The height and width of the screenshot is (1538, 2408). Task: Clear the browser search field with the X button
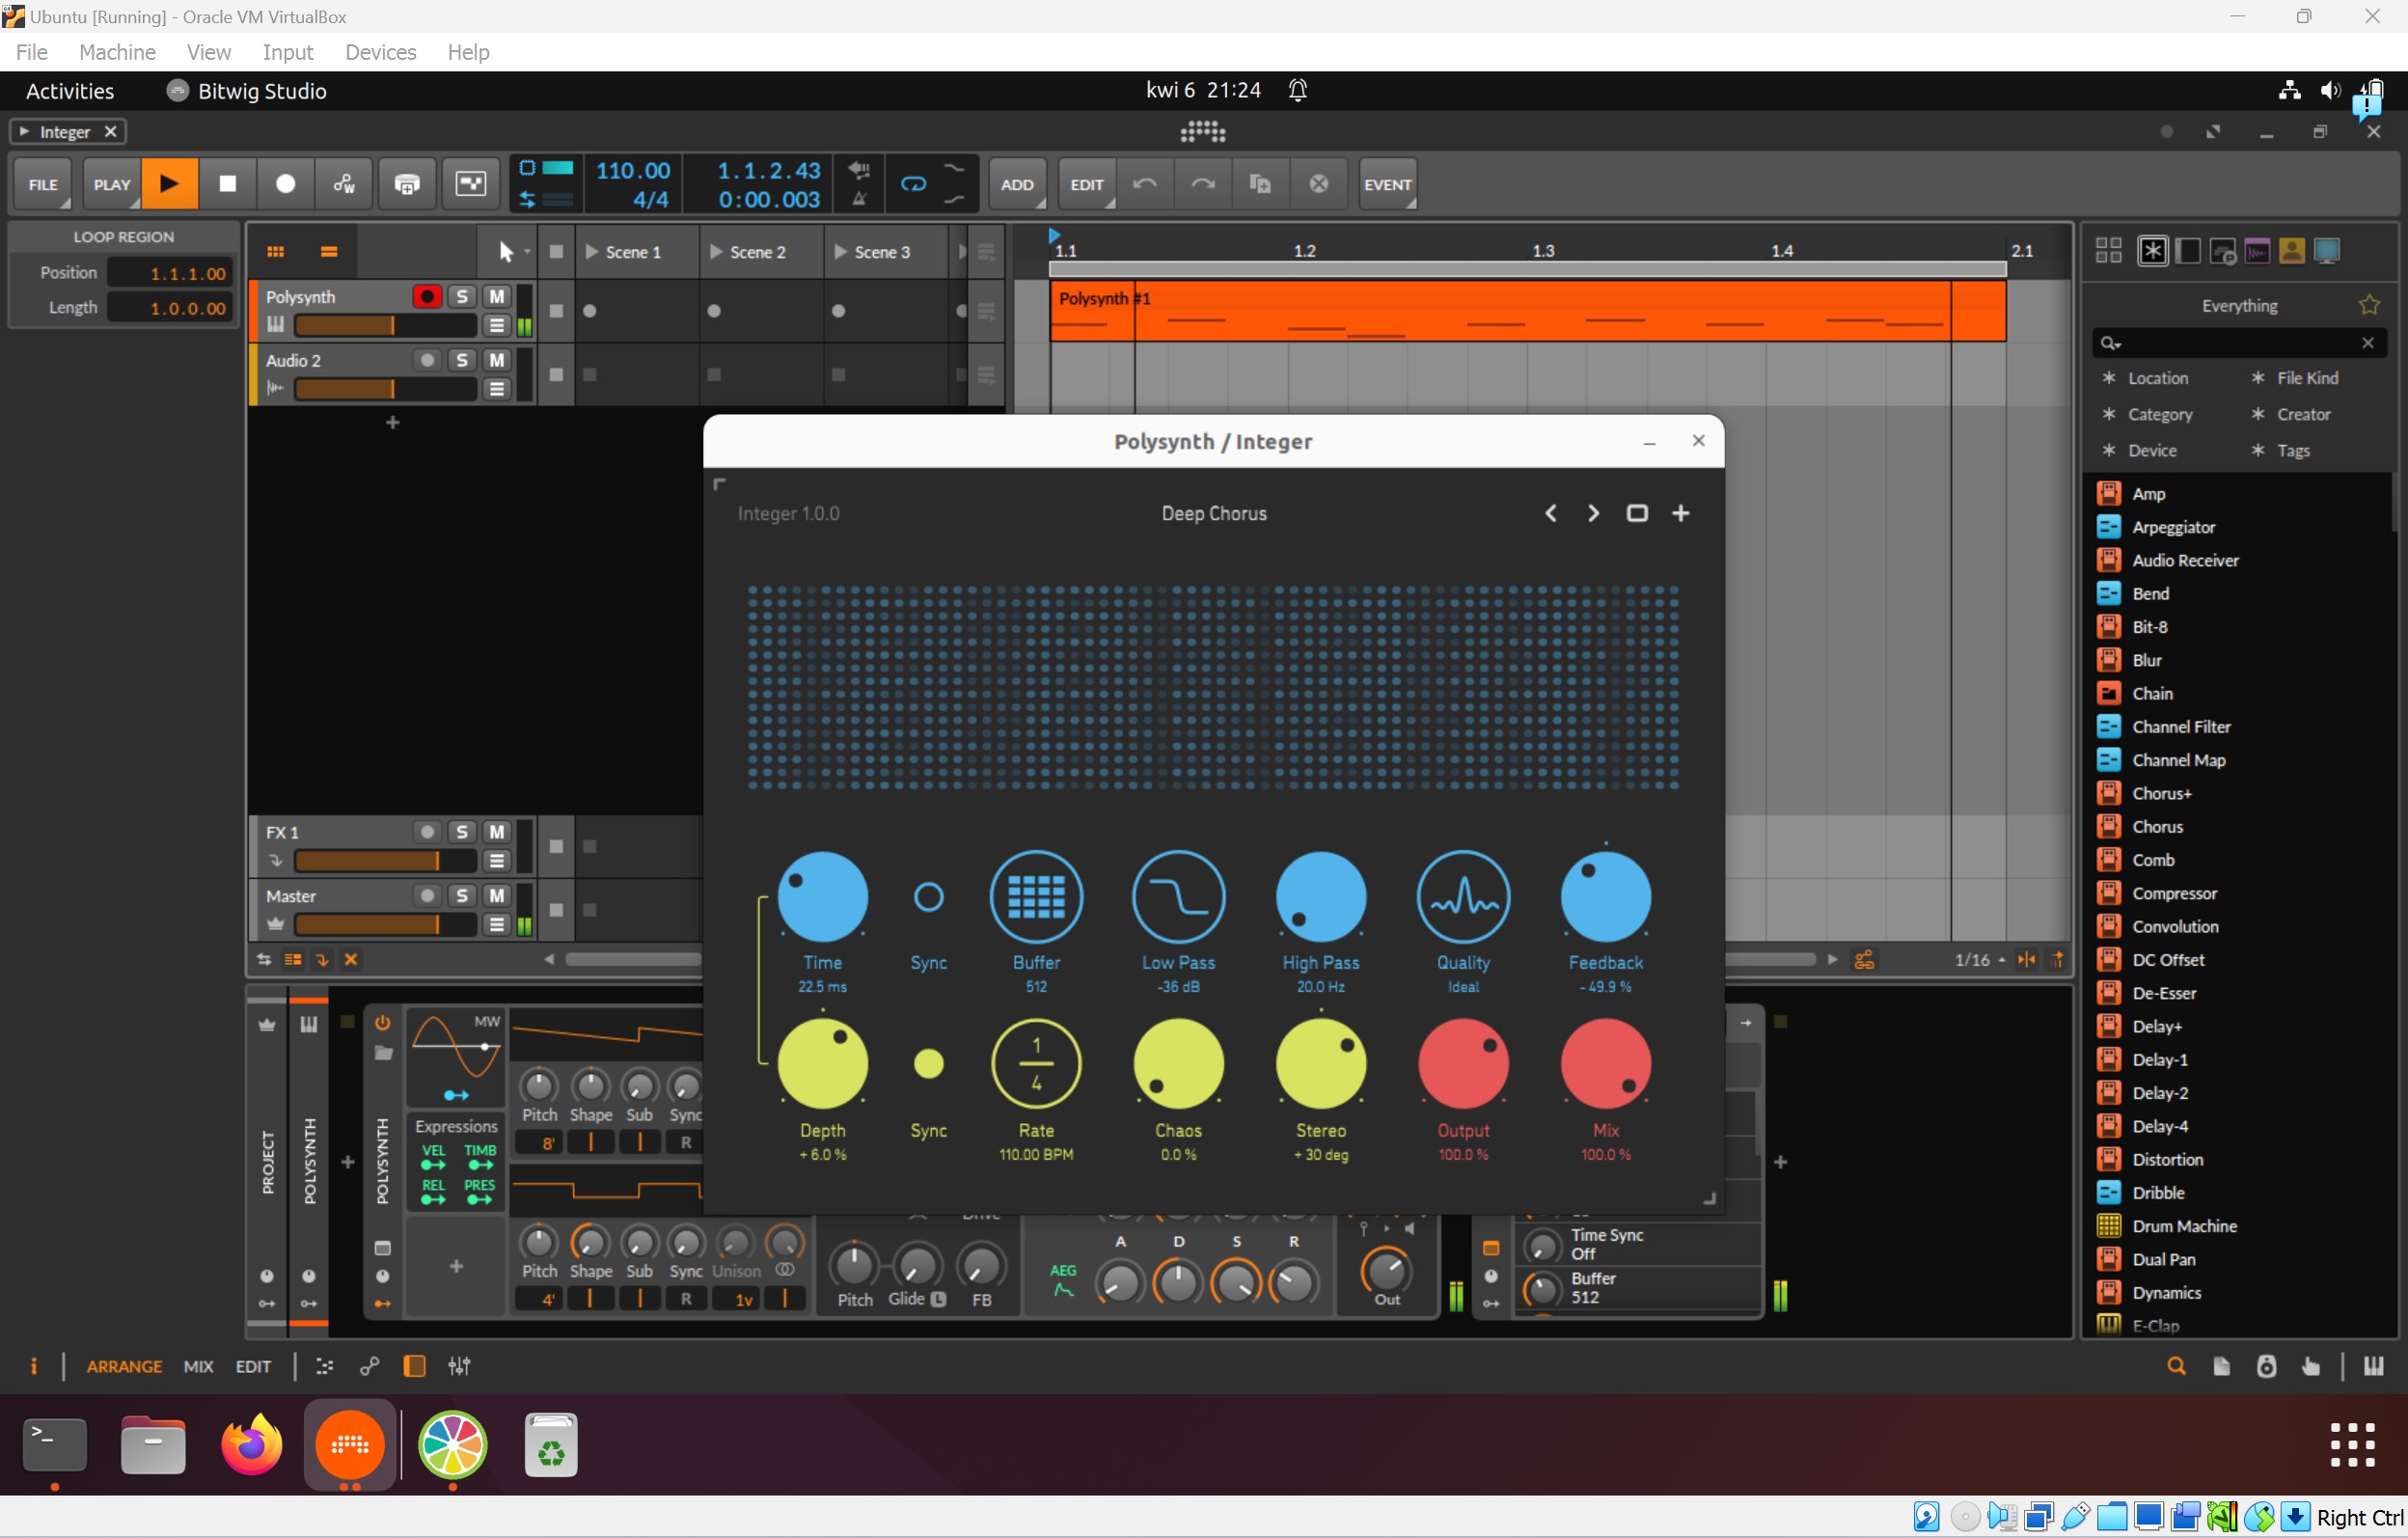click(2368, 342)
